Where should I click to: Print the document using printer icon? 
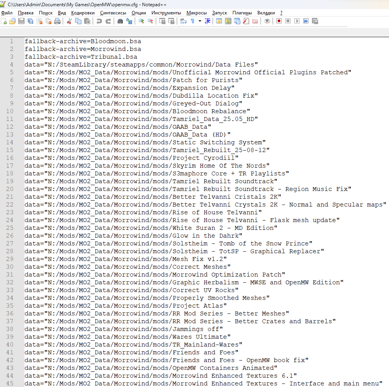[57, 21]
